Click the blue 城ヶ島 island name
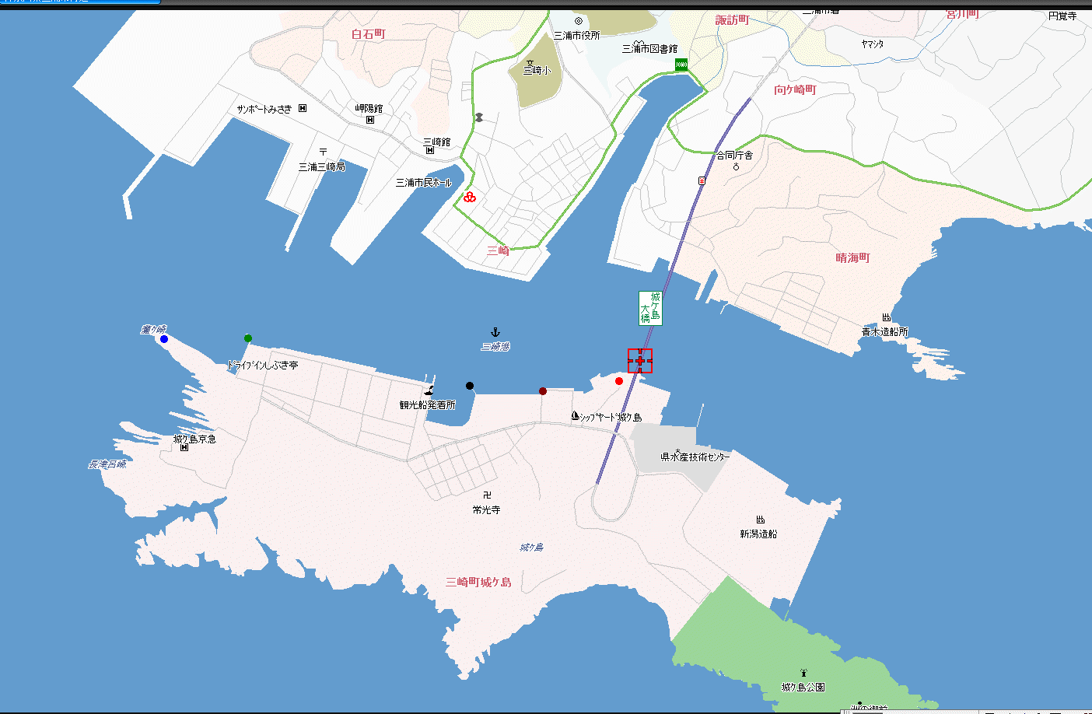 pos(532,548)
